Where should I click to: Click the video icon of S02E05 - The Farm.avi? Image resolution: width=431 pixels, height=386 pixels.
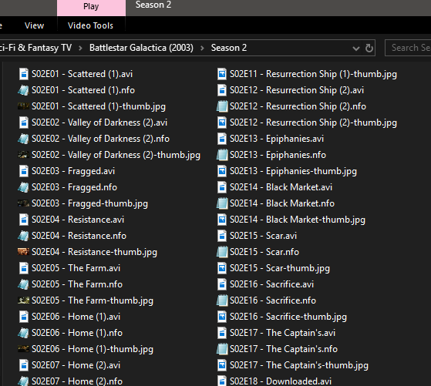coord(24,268)
